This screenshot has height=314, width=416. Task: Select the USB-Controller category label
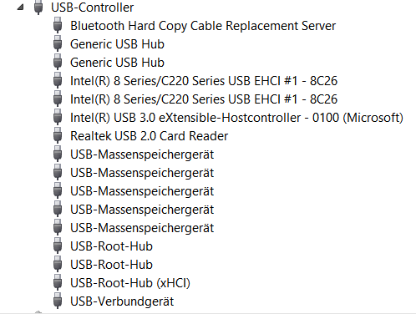tap(92, 8)
